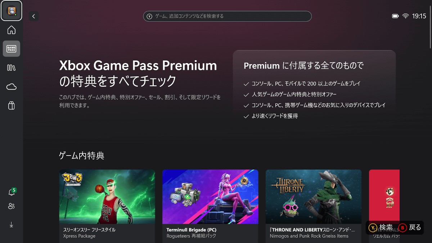Open cloud gaming via the cloud icon

12,87
